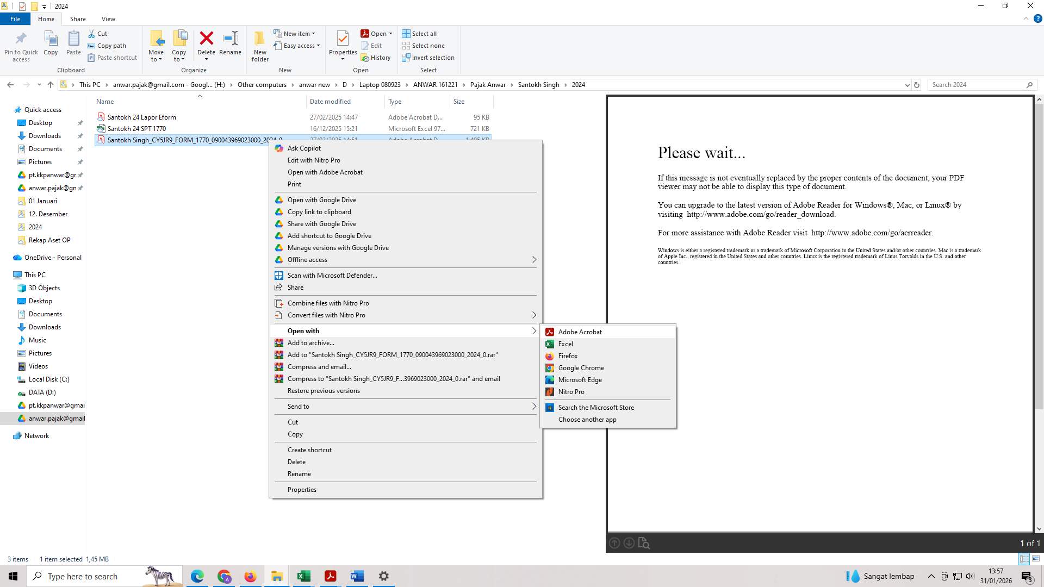1044x587 pixels.
Task: Refresh the folder with the refresh icon
Action: coord(917,85)
